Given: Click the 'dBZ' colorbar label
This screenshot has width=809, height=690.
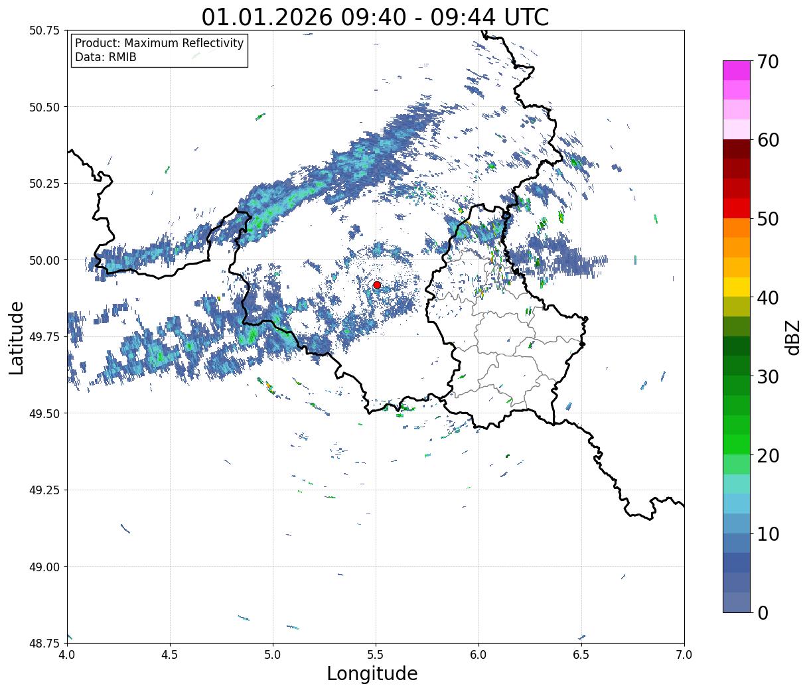Looking at the screenshot, I should pyautogui.click(x=792, y=337).
